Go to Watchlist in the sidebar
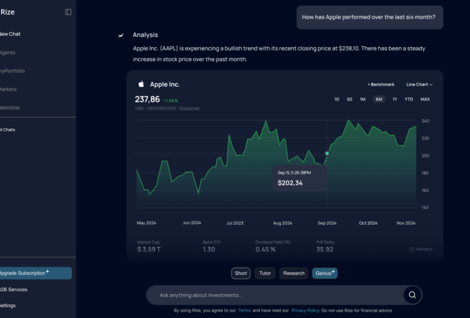This screenshot has height=318, width=470. [9, 108]
